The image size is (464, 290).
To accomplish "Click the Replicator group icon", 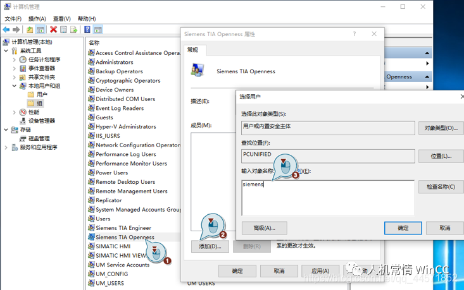I will coord(91,200).
